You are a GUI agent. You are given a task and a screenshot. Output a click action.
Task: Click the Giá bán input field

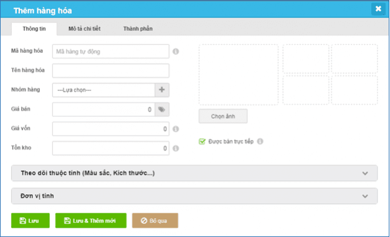(x=103, y=109)
